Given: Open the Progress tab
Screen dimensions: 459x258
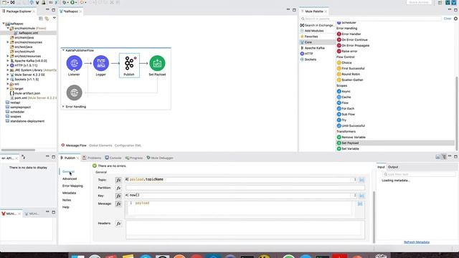Looking at the screenshot, I should point(134,158).
